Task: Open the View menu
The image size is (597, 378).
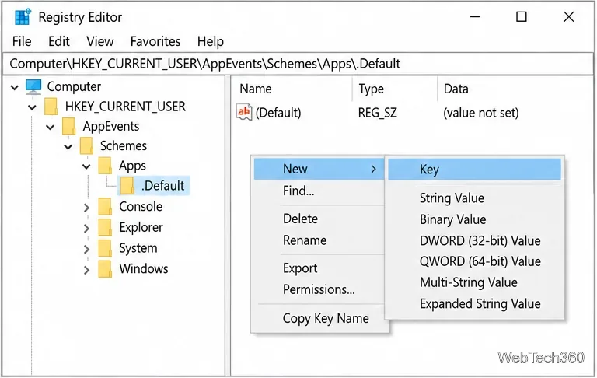Action: [99, 41]
